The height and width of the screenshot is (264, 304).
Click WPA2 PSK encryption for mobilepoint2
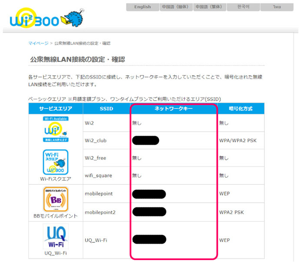[231, 212]
